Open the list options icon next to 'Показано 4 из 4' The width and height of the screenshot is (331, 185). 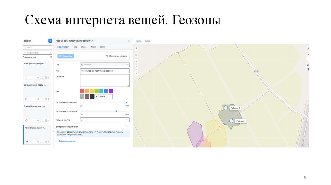pos(51,57)
